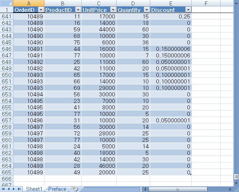Image resolution: width=239 pixels, height=192 pixels.
Task: Select row 650 header
Action: (x=6, y=75)
